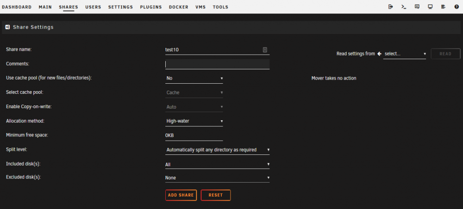Screen dimensions: 463x209
Task: Go to Plugins page
Action: pyautogui.click(x=151, y=7)
